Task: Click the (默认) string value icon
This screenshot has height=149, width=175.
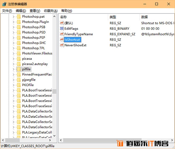Action: (x=62, y=23)
